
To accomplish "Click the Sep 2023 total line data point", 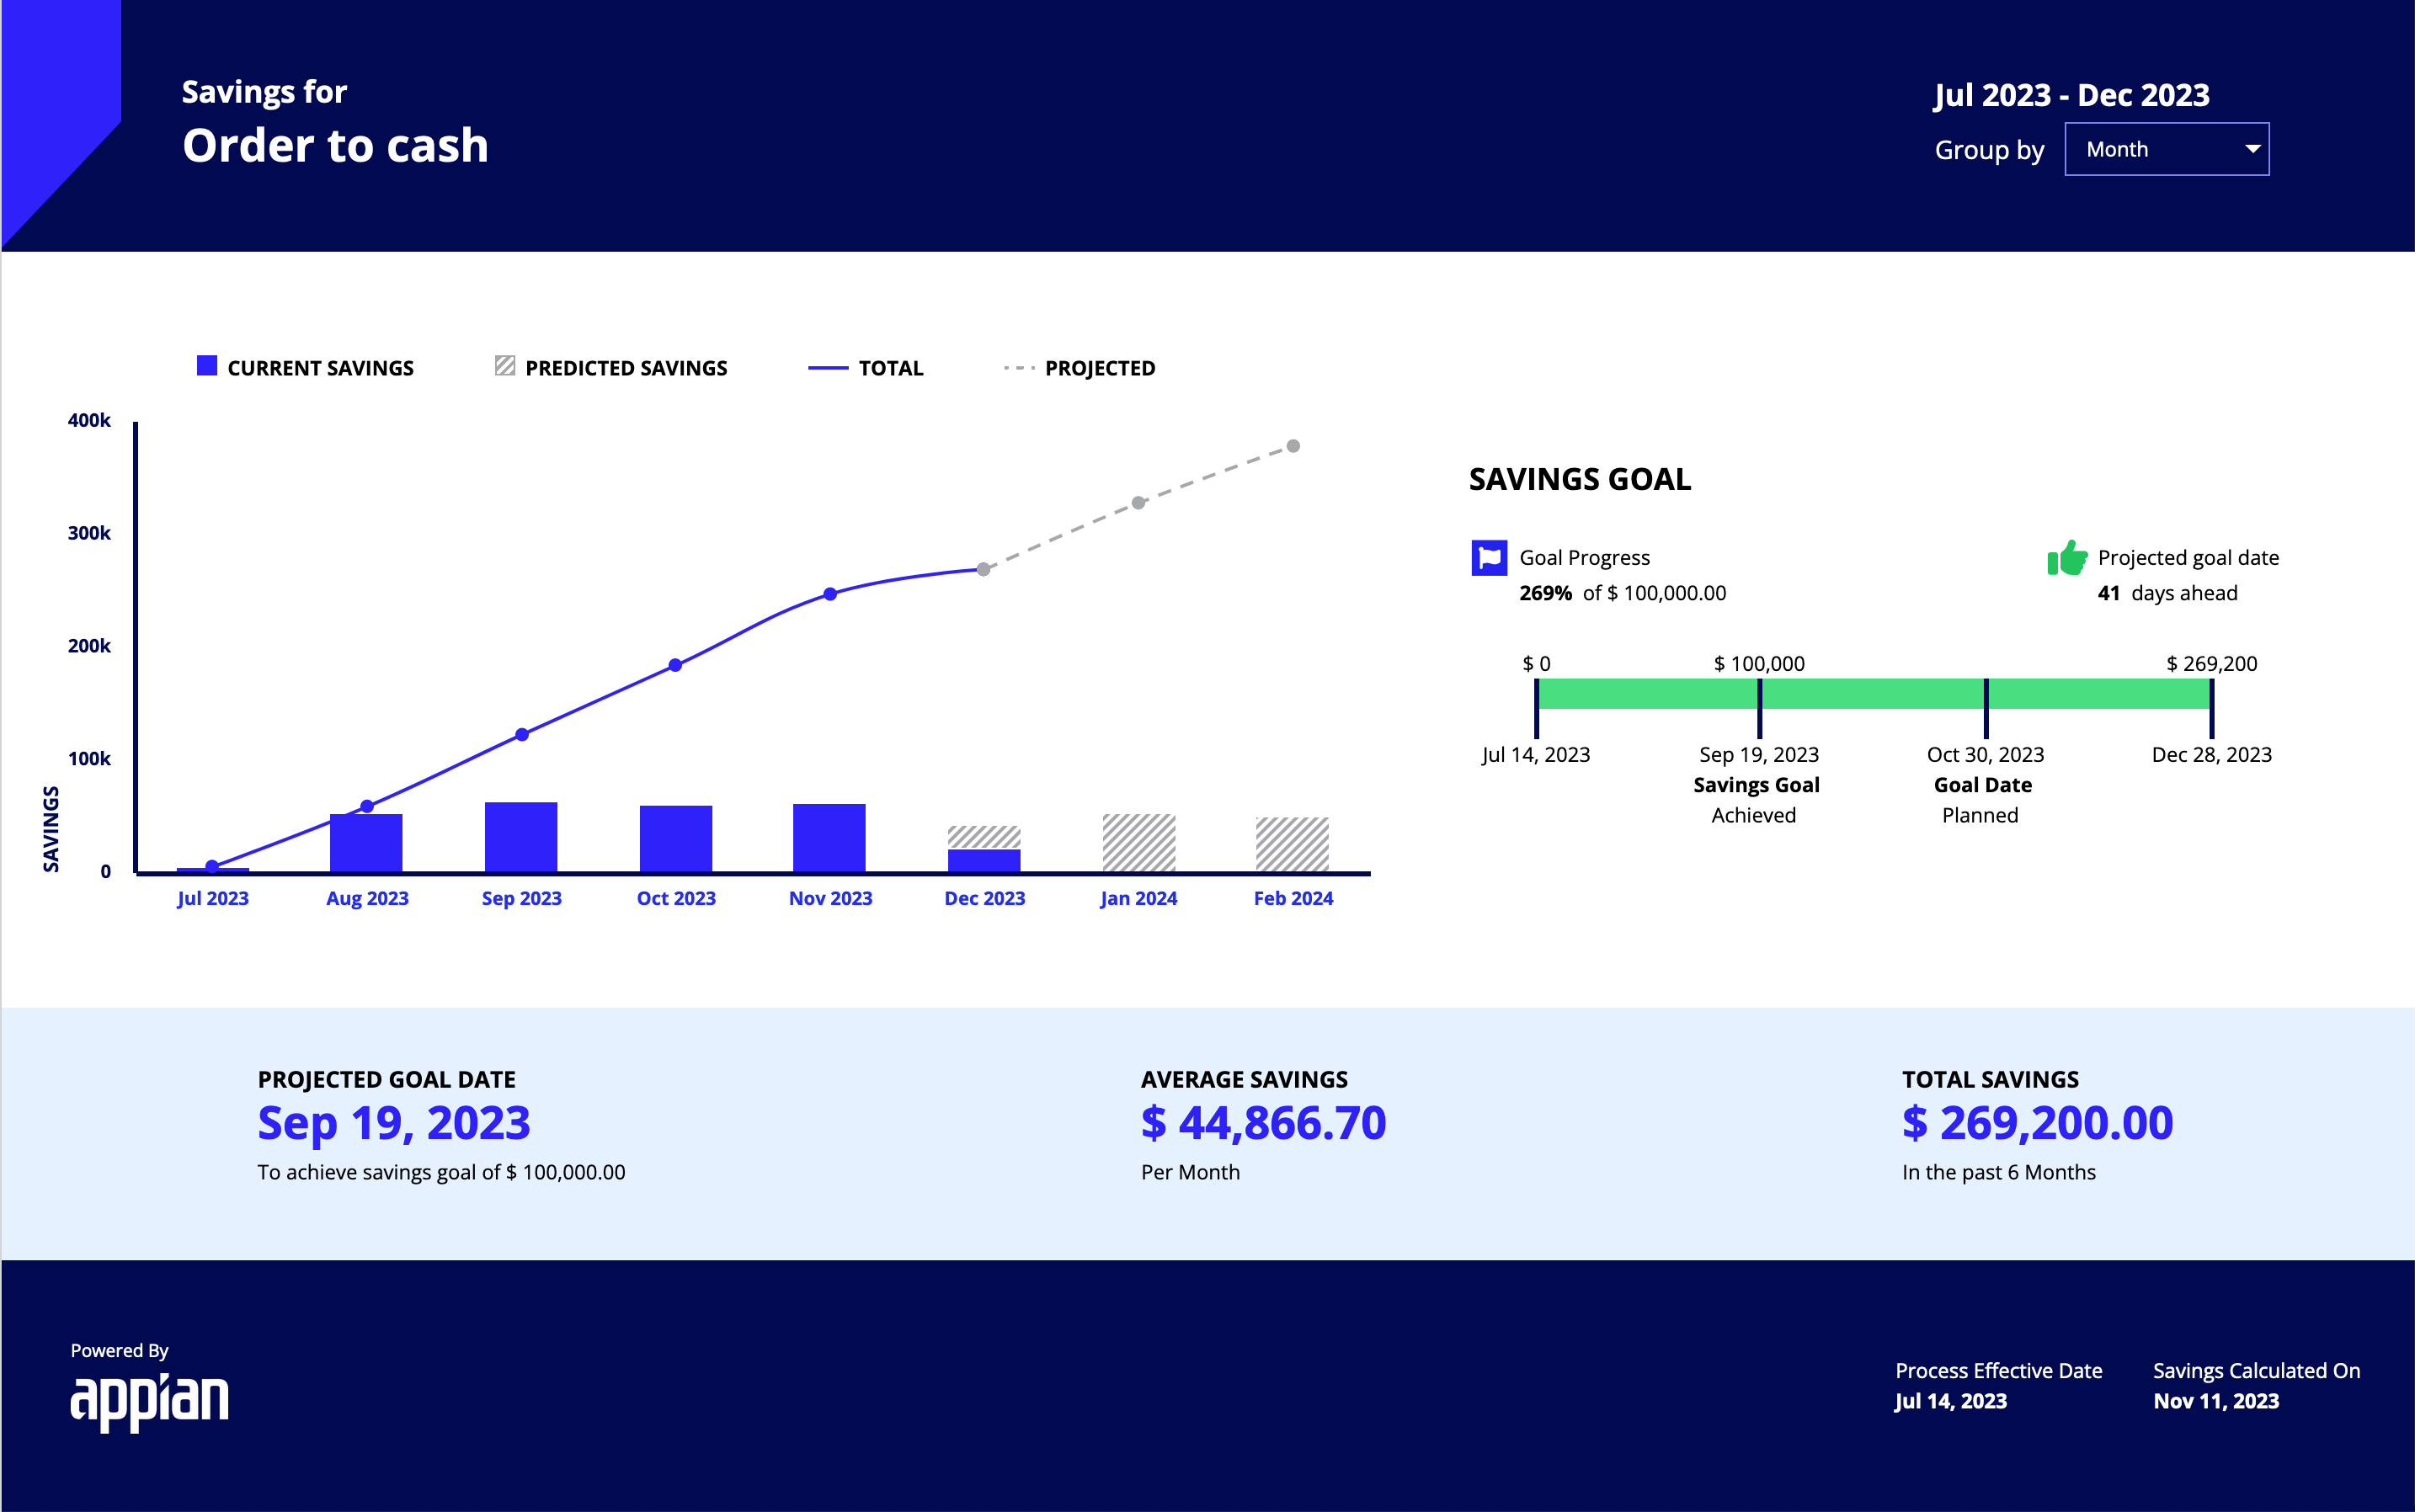I will tap(522, 735).
